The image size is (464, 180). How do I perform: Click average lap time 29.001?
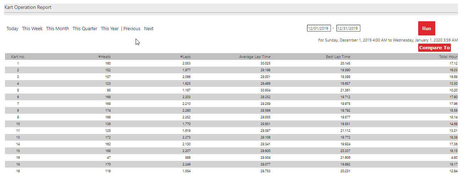[x=265, y=77]
